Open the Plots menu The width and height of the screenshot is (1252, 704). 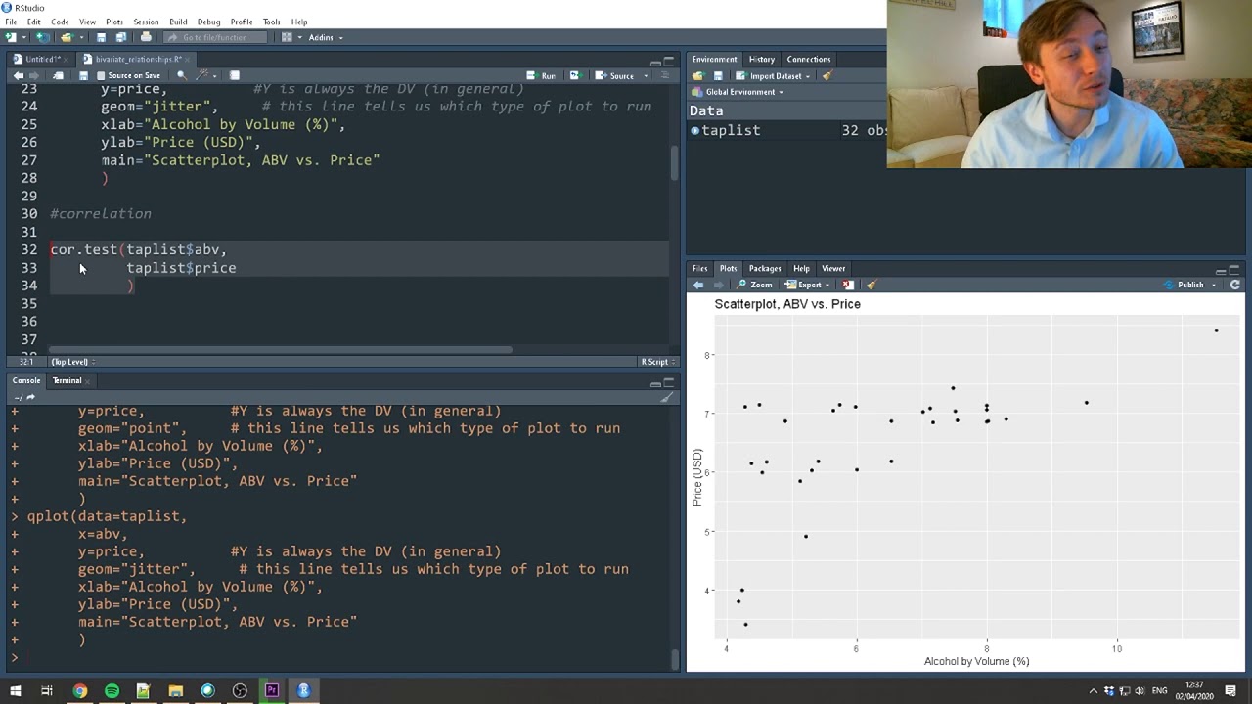click(x=114, y=22)
